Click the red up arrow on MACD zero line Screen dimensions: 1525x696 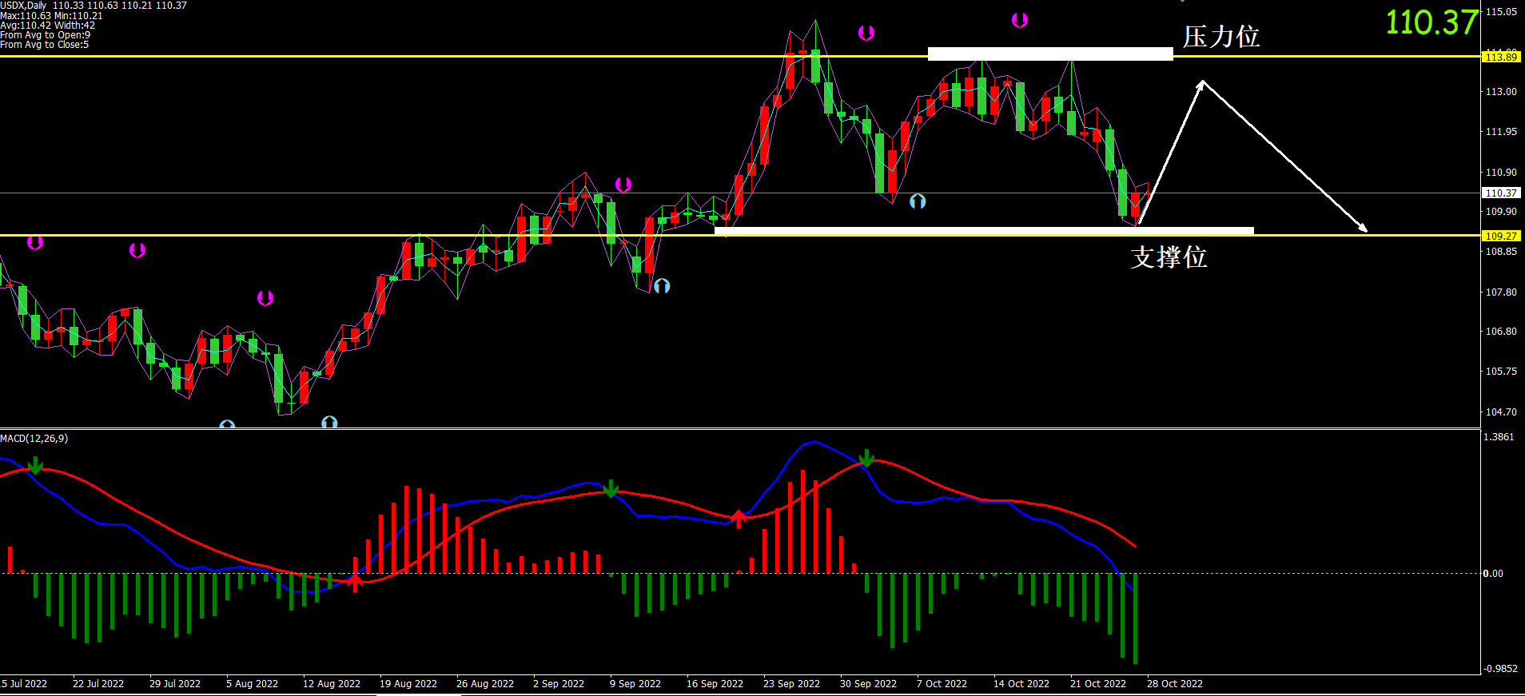355,581
